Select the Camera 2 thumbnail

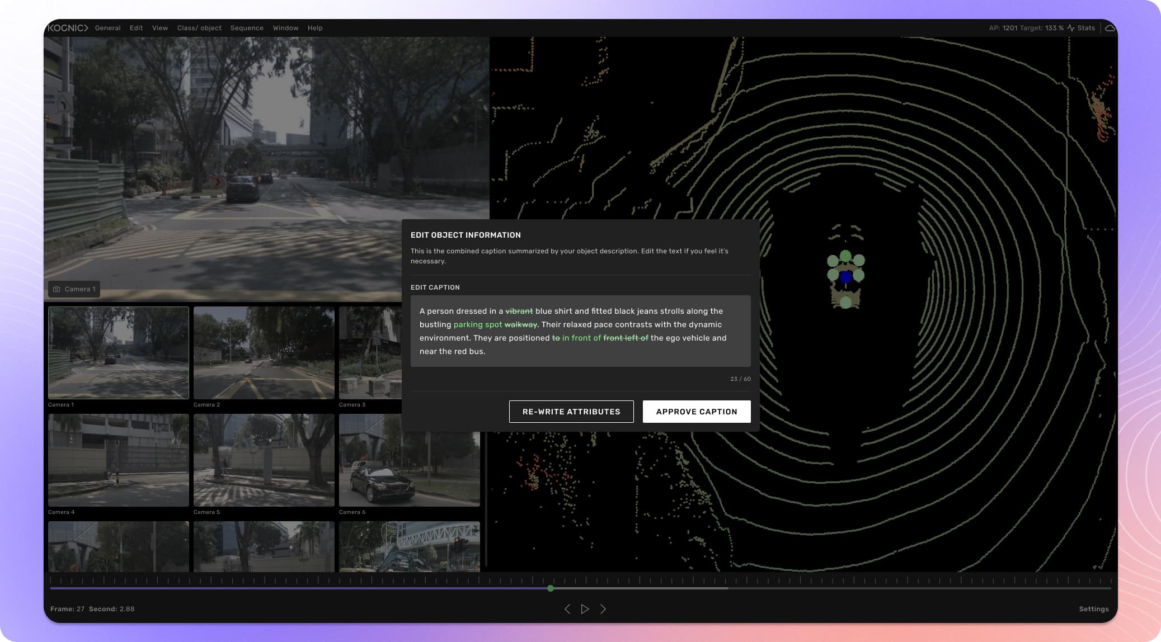pyautogui.click(x=264, y=352)
